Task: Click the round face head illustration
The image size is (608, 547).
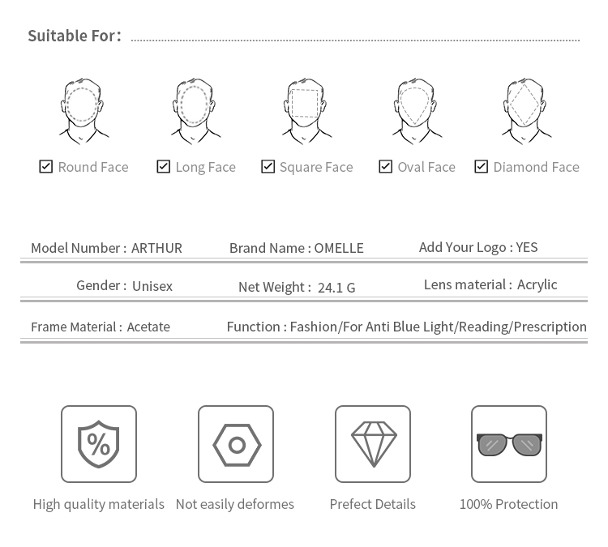Action: 83,110
